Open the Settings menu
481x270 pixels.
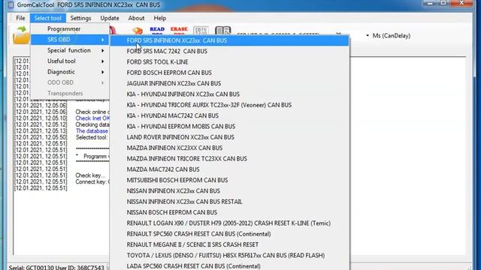click(x=80, y=18)
